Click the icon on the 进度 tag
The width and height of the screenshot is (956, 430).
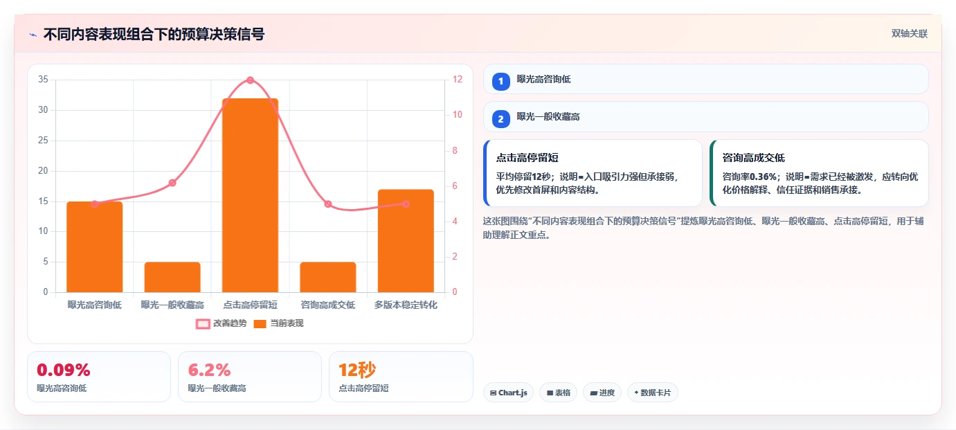click(x=593, y=393)
